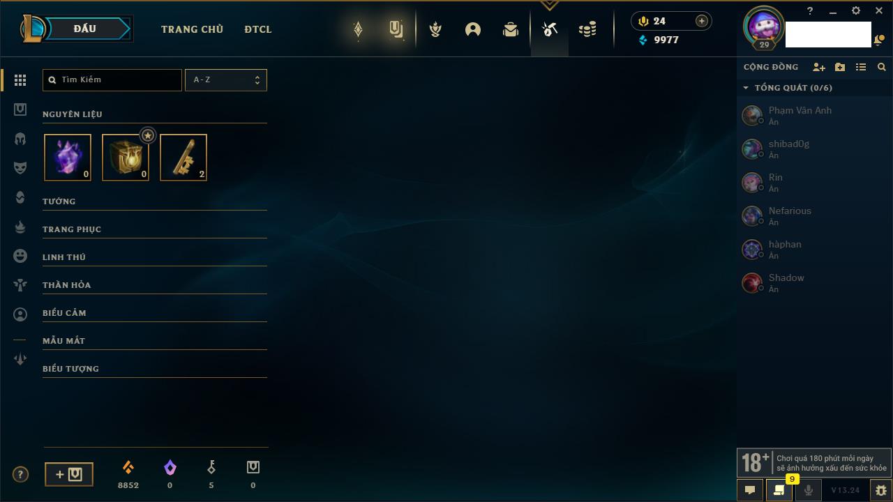893x502 pixels.
Task: Open the Profile icon in top navigation
Action: point(473,29)
